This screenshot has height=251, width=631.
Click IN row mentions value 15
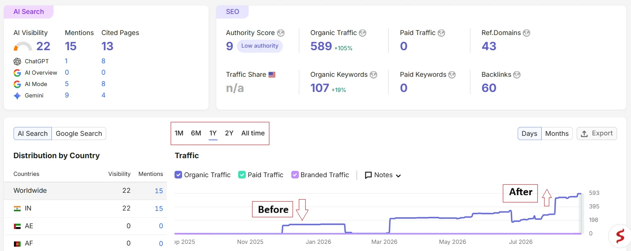coord(158,209)
